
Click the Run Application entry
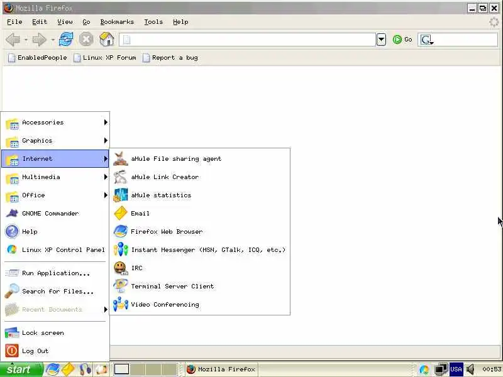pos(55,273)
